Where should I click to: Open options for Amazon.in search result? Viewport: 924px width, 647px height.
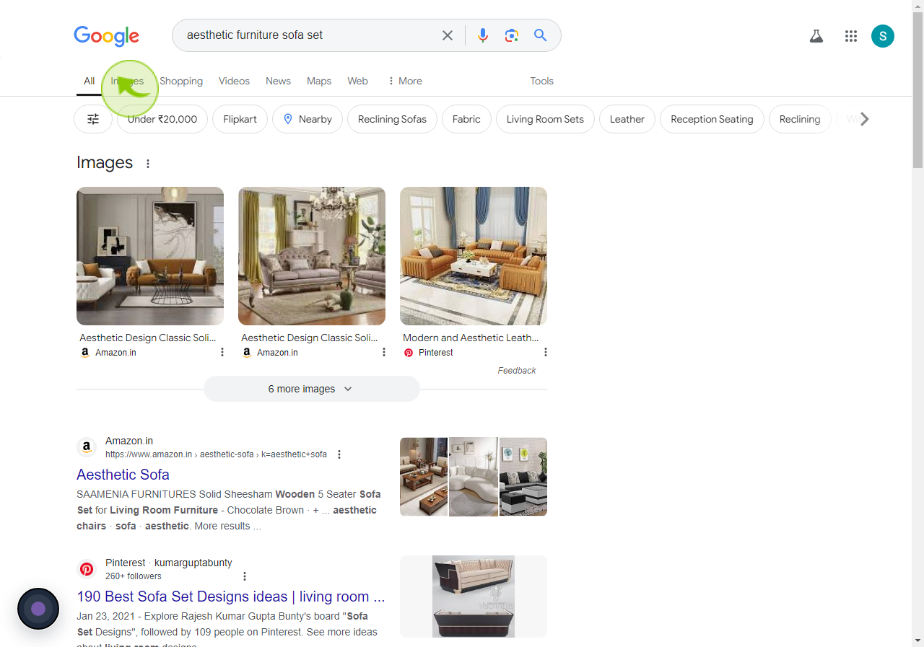[x=339, y=454]
